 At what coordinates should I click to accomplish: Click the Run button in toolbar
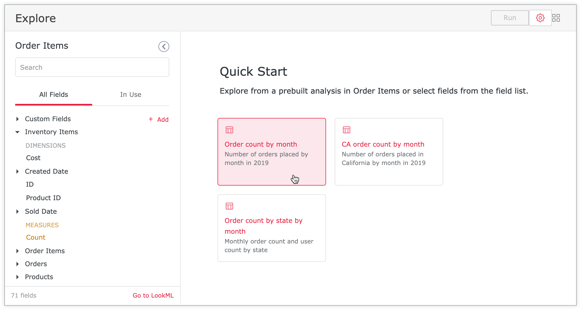pos(509,18)
